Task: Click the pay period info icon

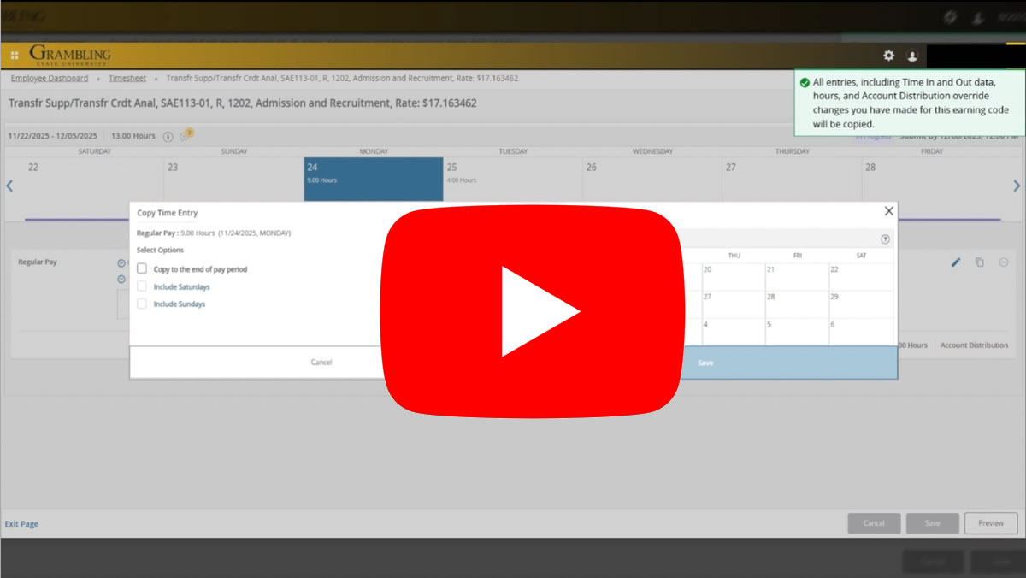Action: click(x=168, y=137)
